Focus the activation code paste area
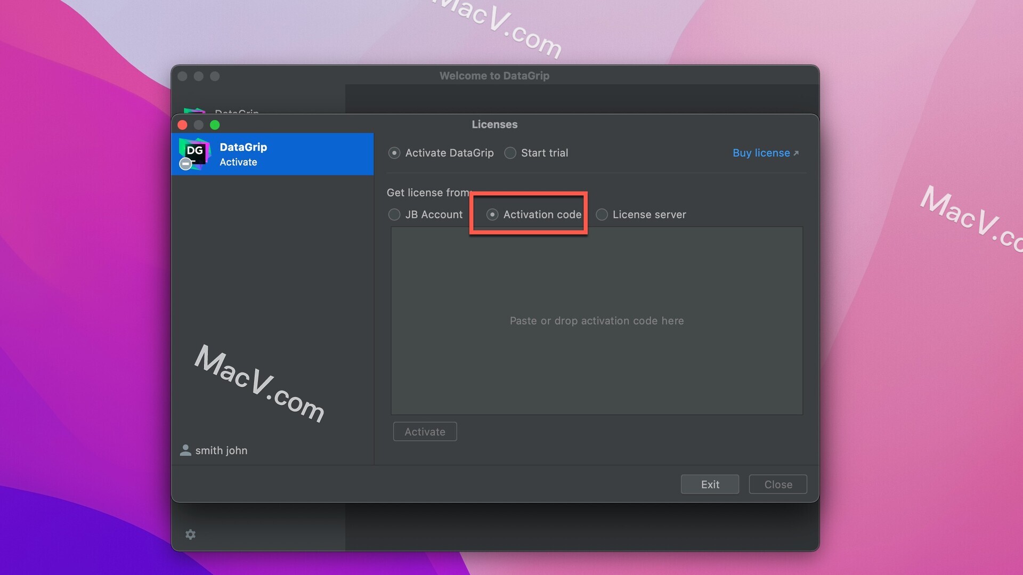This screenshot has width=1023, height=575. (597, 321)
